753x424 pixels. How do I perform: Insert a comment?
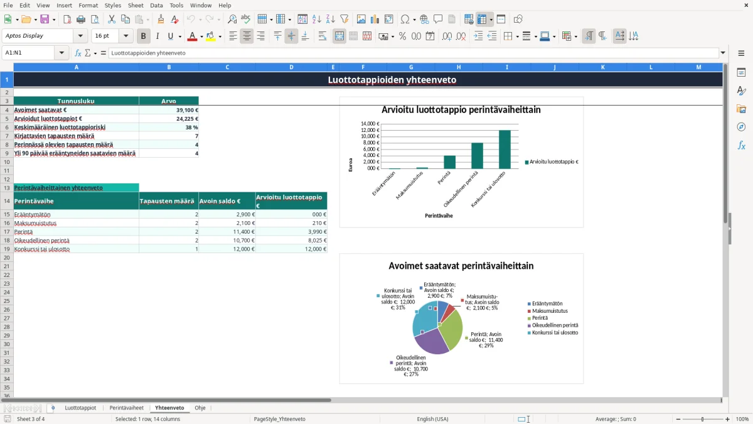(438, 19)
